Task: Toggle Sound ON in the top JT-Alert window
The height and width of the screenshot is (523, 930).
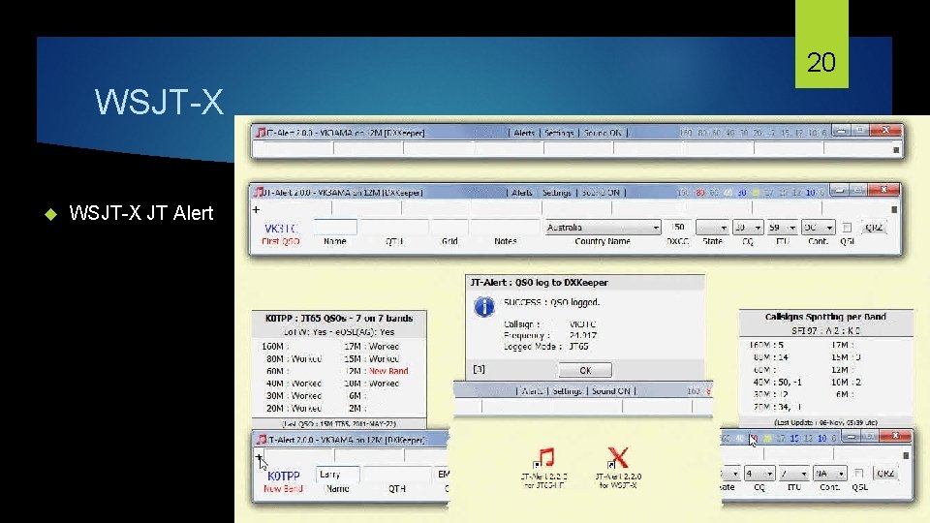Action: coord(603,133)
